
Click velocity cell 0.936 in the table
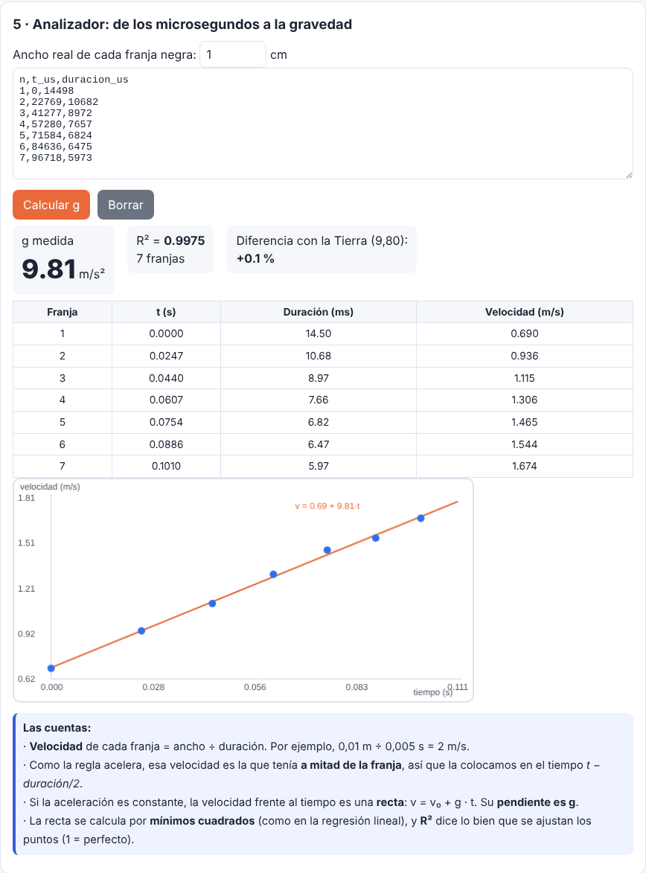tap(525, 356)
